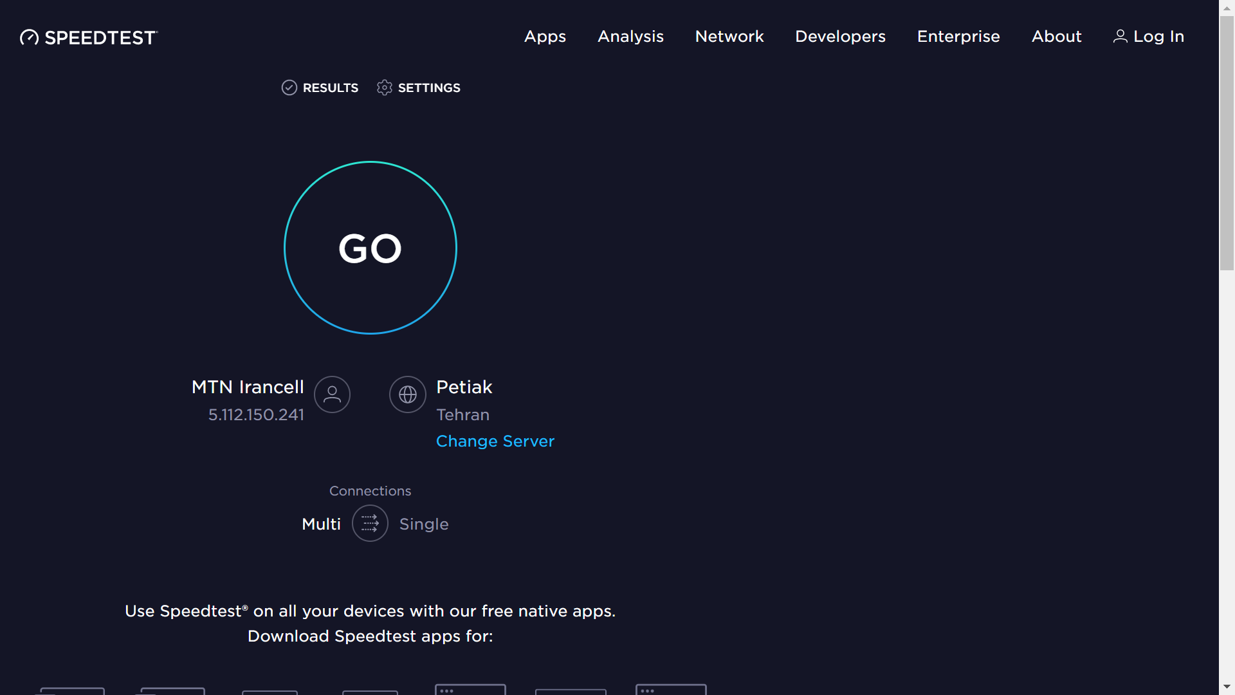The width and height of the screenshot is (1235, 695).
Task: Open the Network menu
Action: (729, 37)
